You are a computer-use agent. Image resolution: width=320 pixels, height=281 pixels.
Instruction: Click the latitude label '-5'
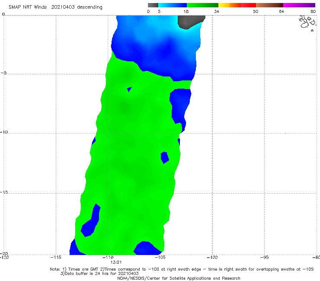tap(3, 73)
